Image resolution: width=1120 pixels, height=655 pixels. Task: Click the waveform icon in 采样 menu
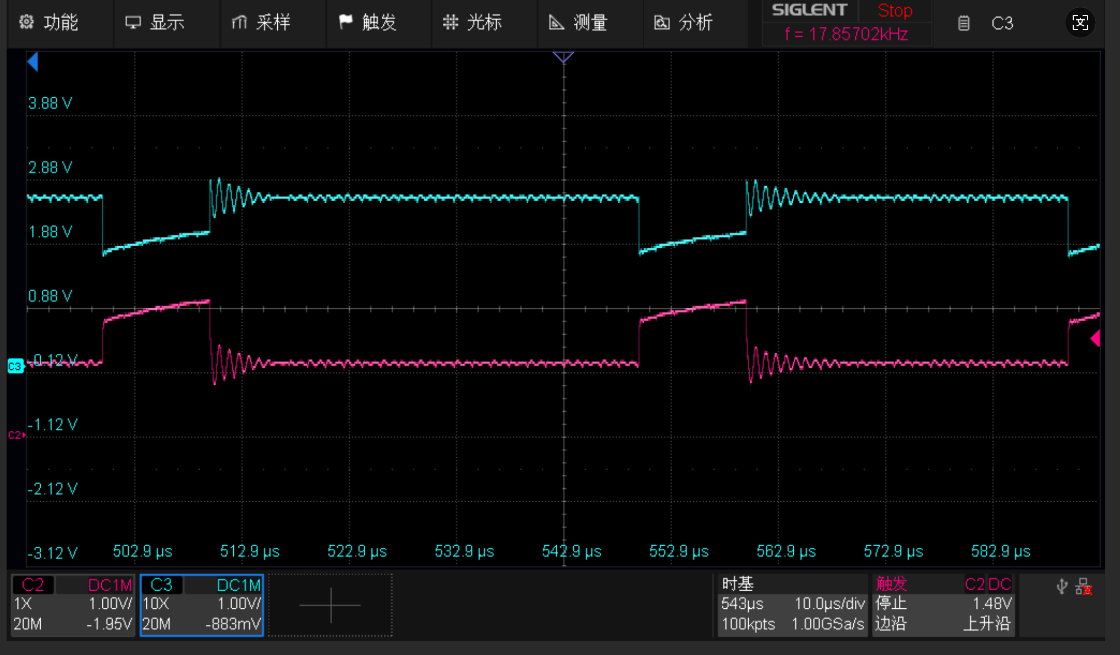[239, 22]
